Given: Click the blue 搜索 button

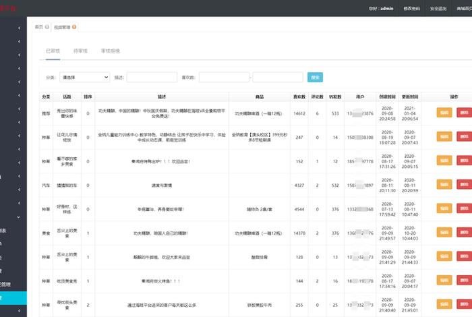Looking at the screenshot, I should pyautogui.click(x=315, y=78).
